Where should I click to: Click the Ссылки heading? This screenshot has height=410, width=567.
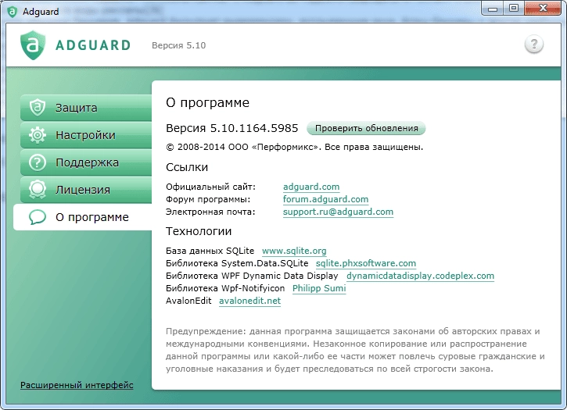187,167
